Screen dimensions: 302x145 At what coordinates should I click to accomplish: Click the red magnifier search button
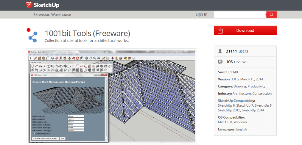pyautogui.click(x=271, y=15)
